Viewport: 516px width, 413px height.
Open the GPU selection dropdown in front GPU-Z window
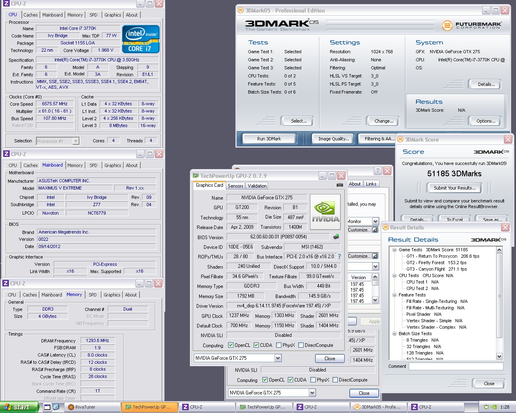tap(278, 358)
